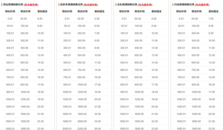Click the 京东普通销售任务 table heading
The image size is (223, 130).
[127, 4]
